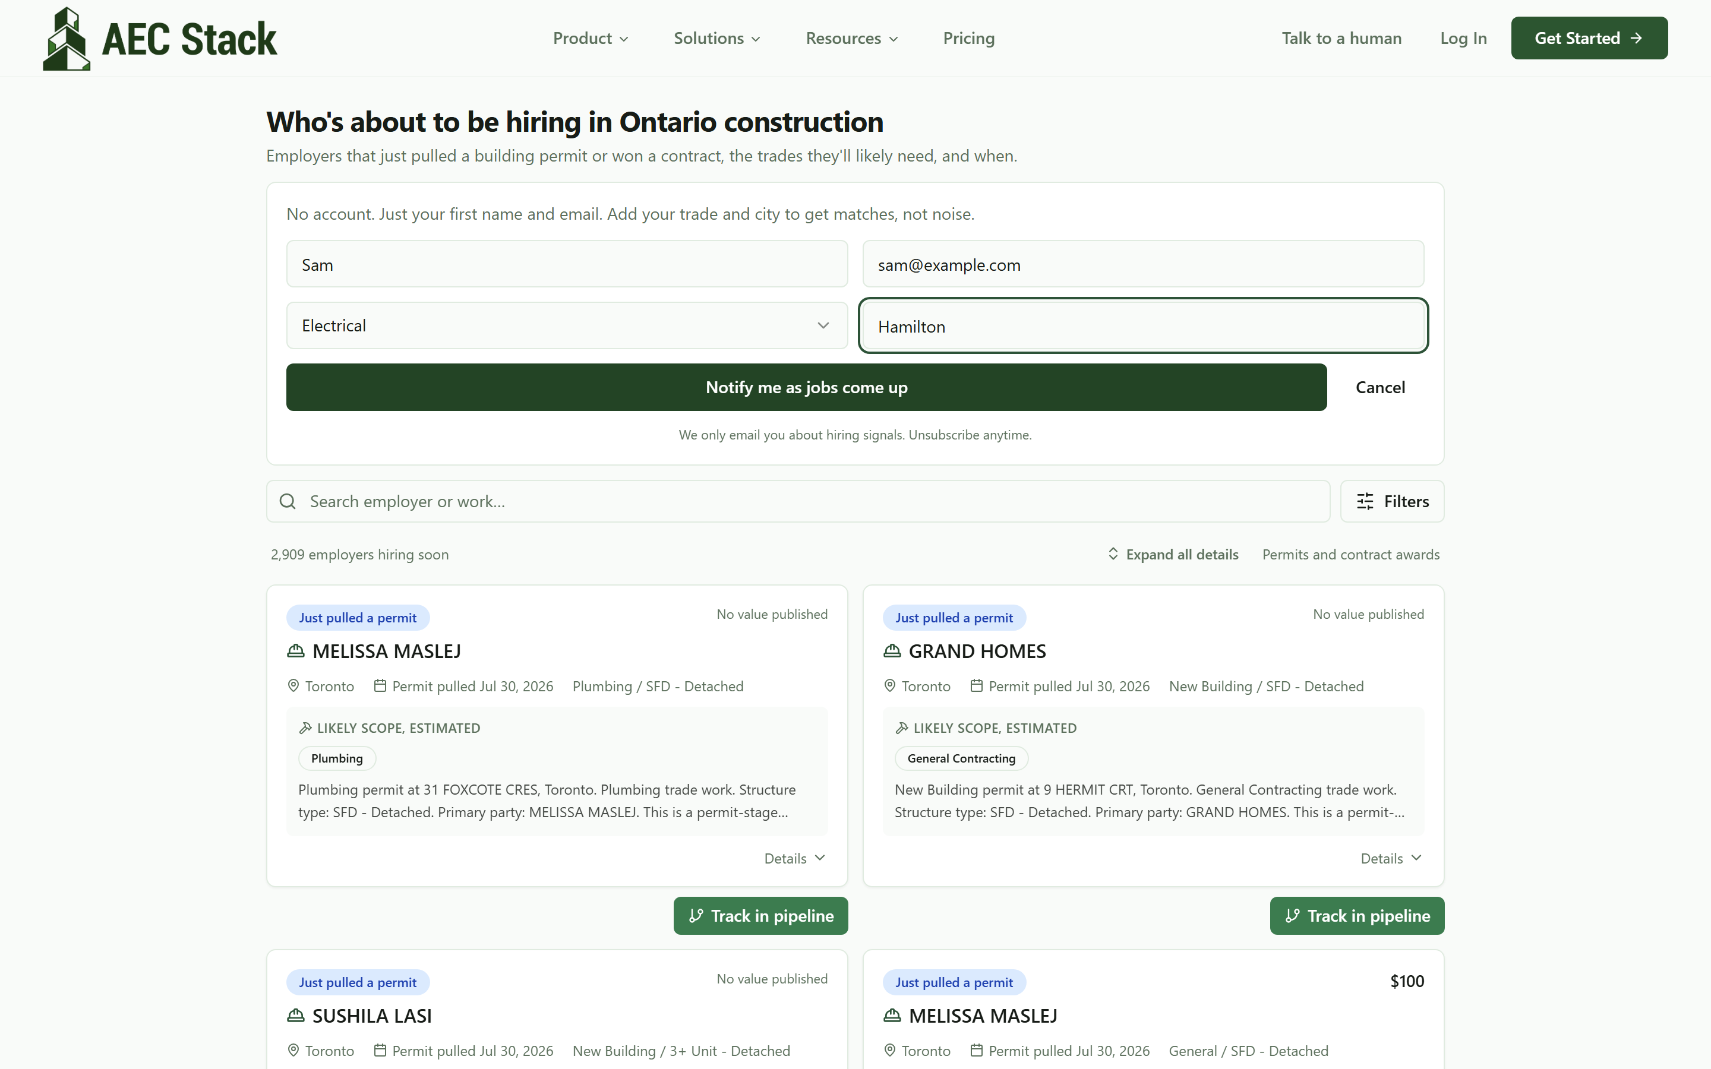Click the $100 permit value
This screenshot has width=1711, height=1069.
tap(1407, 981)
